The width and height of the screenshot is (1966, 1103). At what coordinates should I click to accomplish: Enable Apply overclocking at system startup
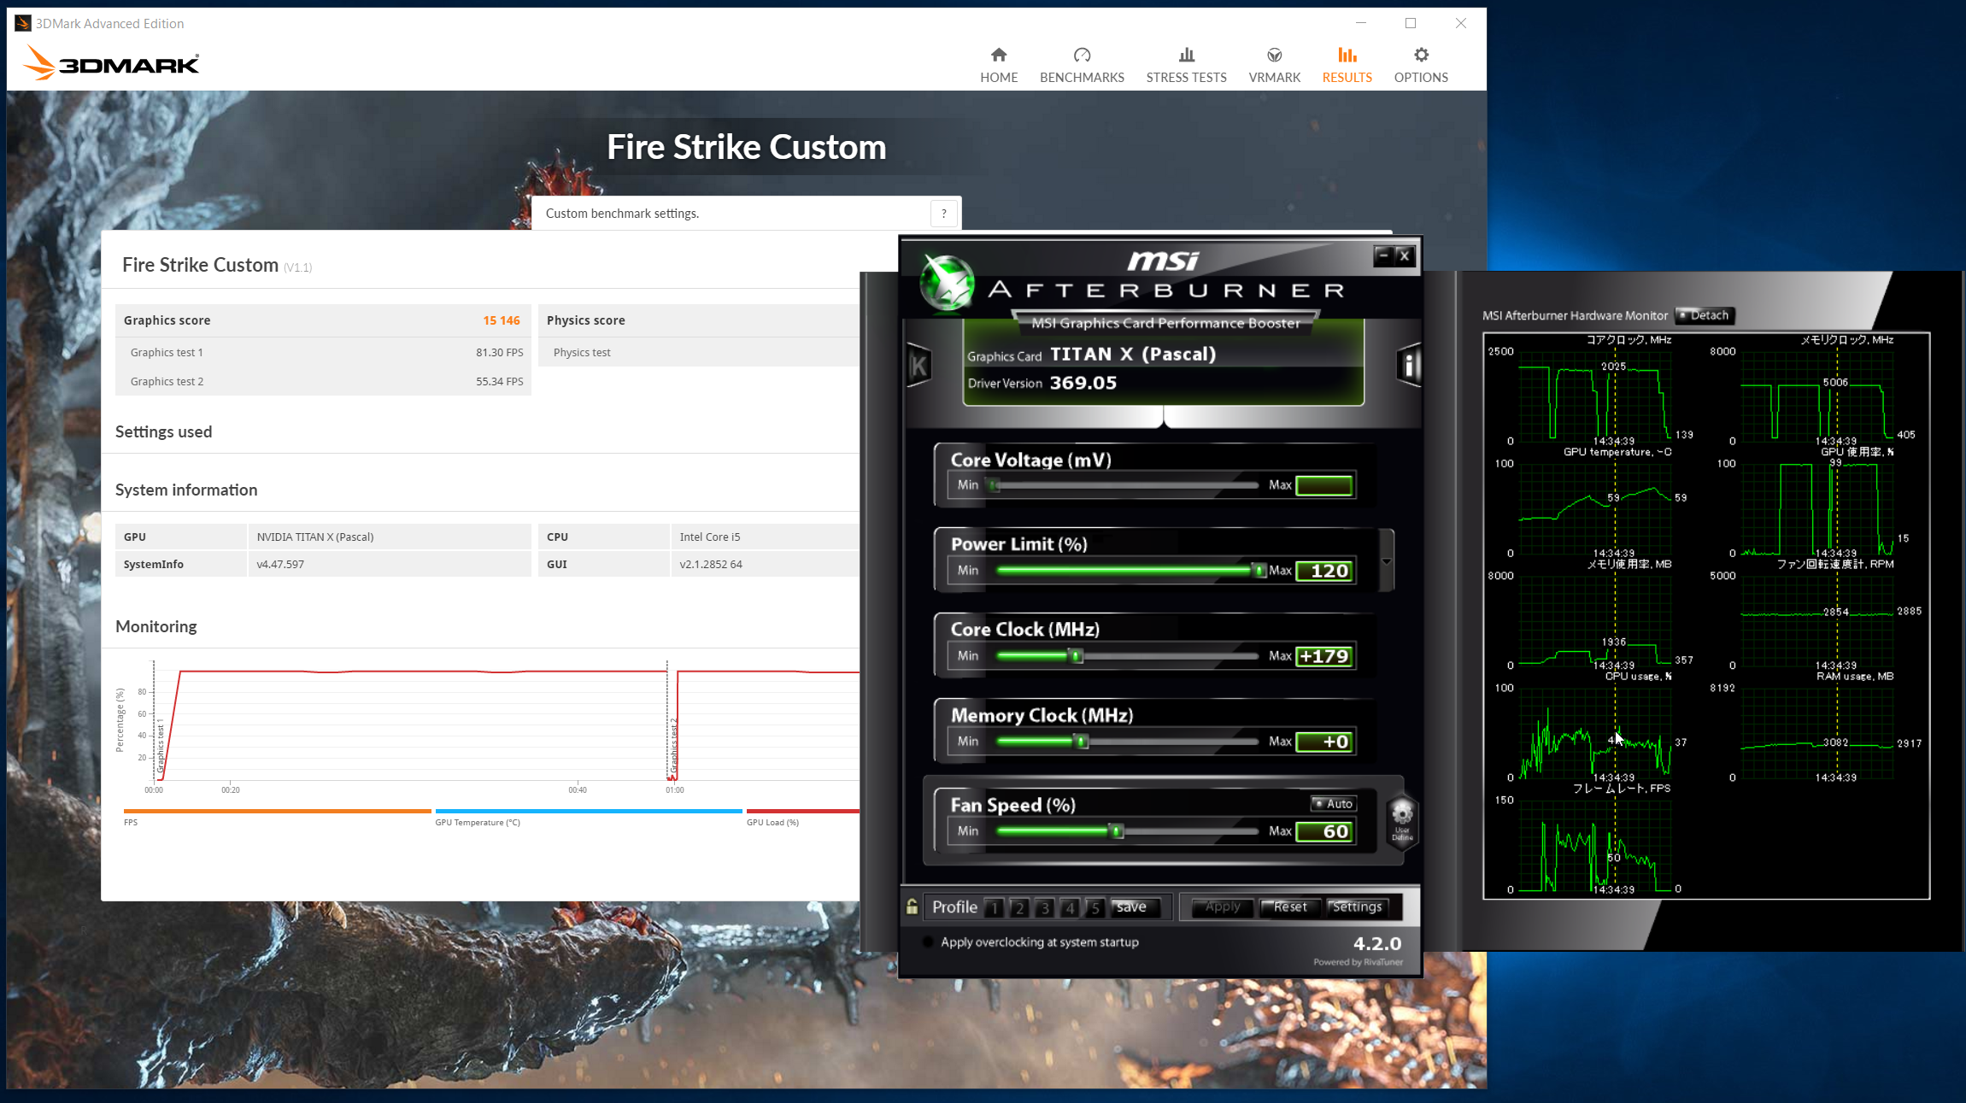point(929,942)
